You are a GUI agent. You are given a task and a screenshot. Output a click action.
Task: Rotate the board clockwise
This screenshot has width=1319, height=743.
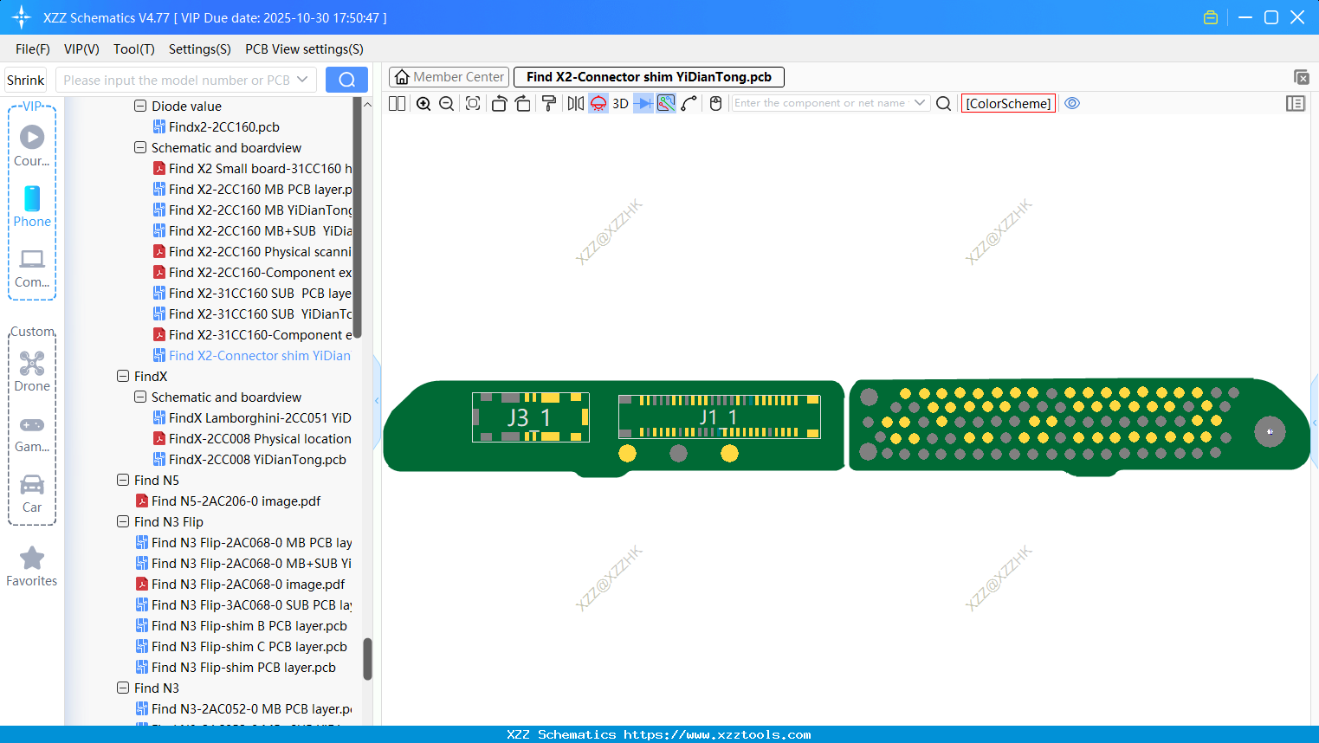[x=522, y=103]
